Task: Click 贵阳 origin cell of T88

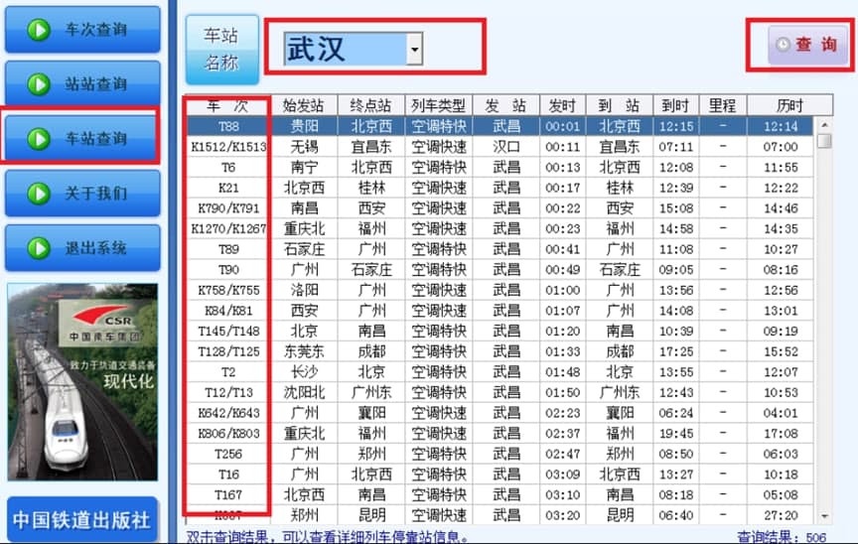Action: coord(304,126)
